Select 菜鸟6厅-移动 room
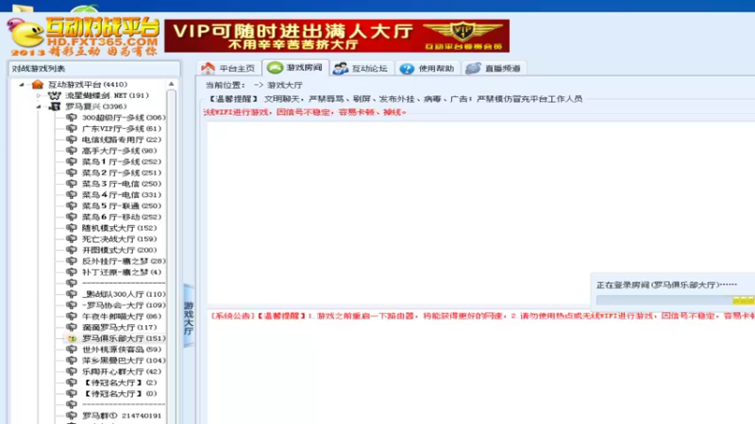The image size is (755, 424). point(122,217)
